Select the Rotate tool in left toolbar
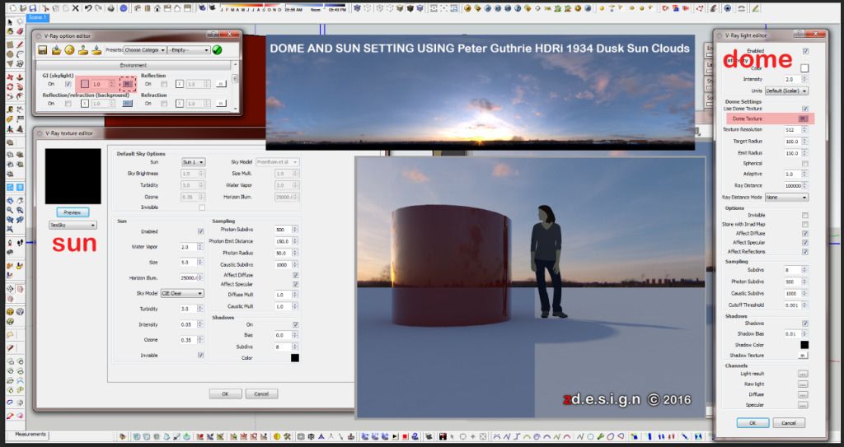Image resolution: width=844 pixels, height=447 pixels. [x=10, y=86]
